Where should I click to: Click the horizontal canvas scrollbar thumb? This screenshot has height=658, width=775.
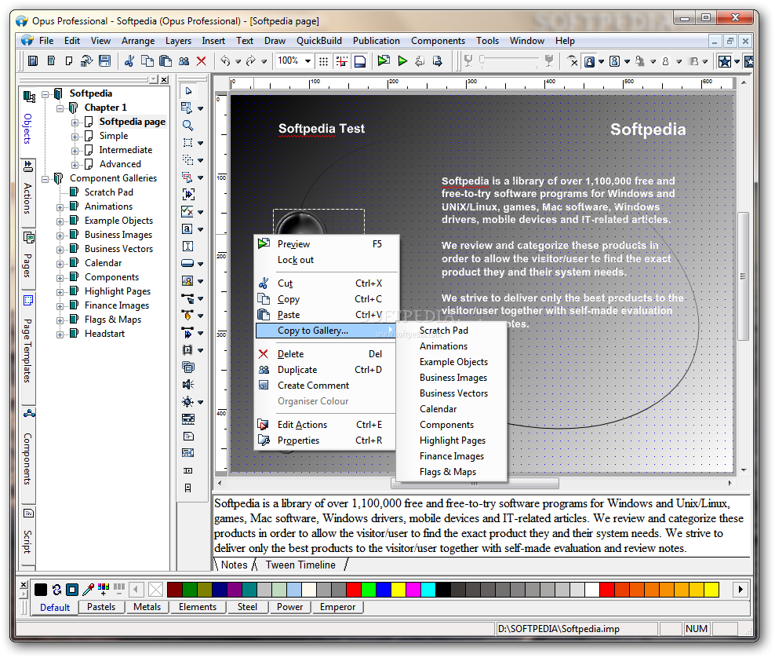point(475,484)
